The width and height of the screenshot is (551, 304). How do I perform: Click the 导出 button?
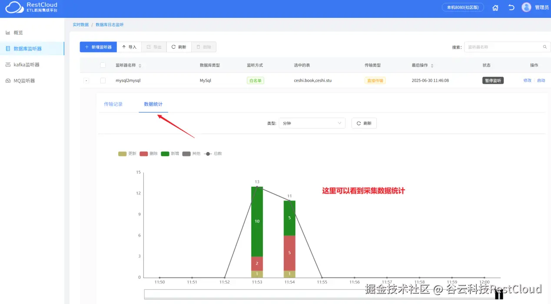click(x=154, y=47)
